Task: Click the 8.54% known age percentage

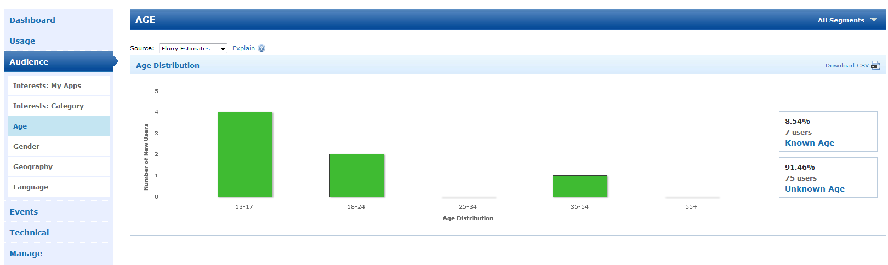Action: (x=798, y=121)
